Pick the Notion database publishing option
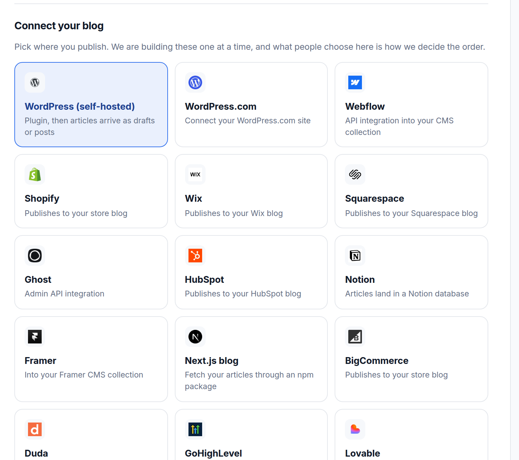The height and width of the screenshot is (460, 519). click(411, 272)
